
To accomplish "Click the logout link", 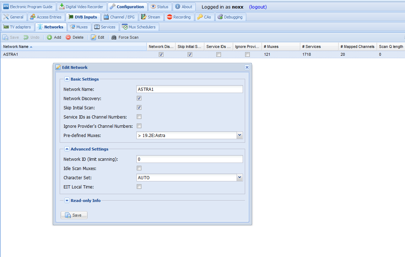I will pos(258,7).
